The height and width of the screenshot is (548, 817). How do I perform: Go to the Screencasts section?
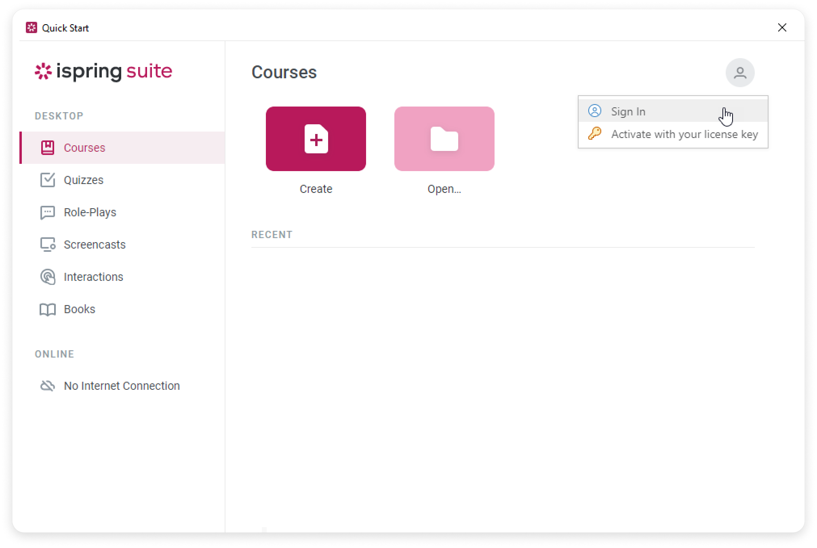click(95, 245)
